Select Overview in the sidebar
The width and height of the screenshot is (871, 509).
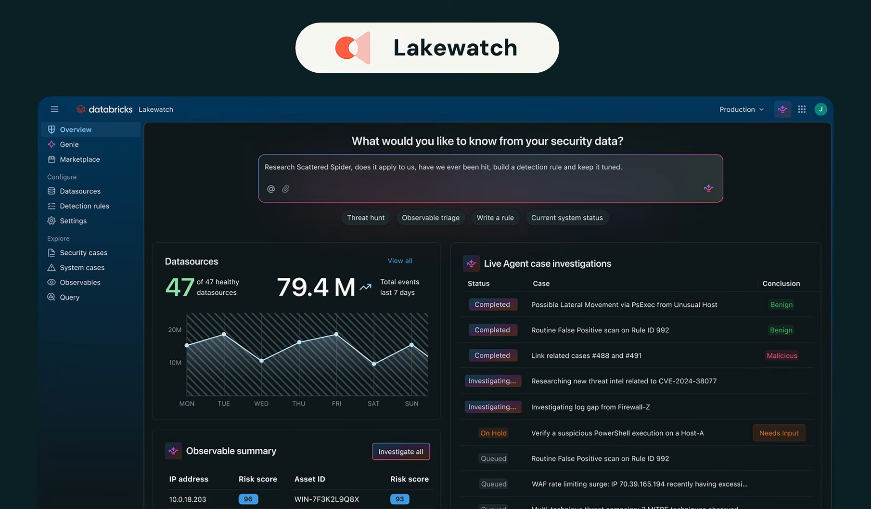[91, 130]
